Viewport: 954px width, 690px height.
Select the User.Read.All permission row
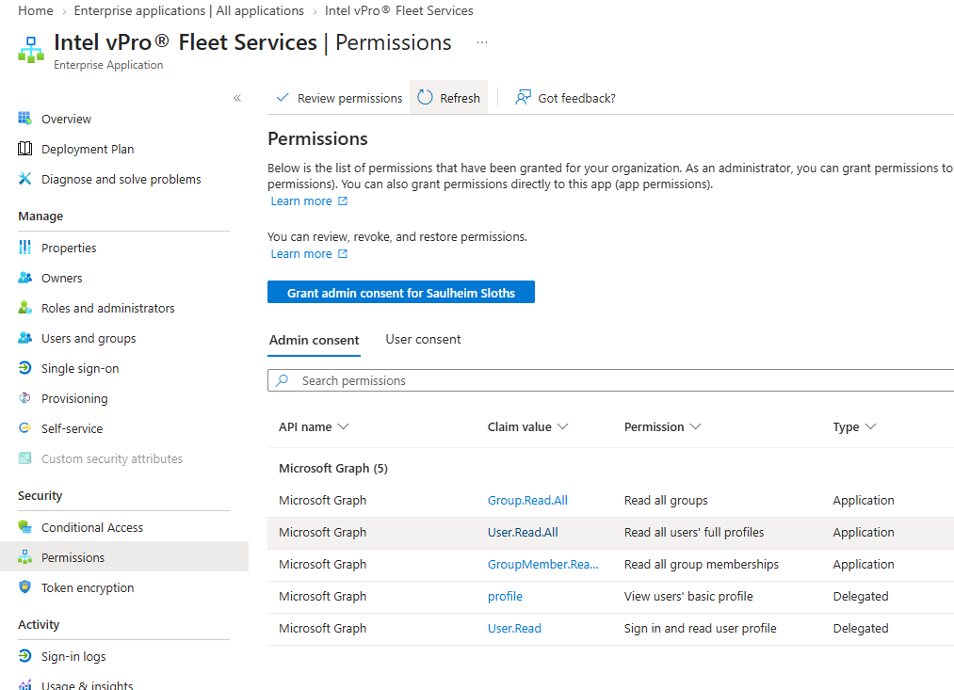[x=611, y=533]
